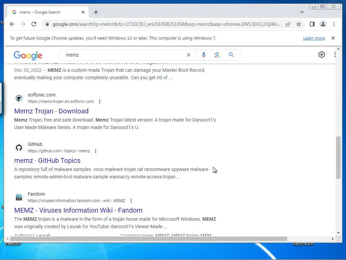Expand the tab search dropdown

tap(302, 12)
